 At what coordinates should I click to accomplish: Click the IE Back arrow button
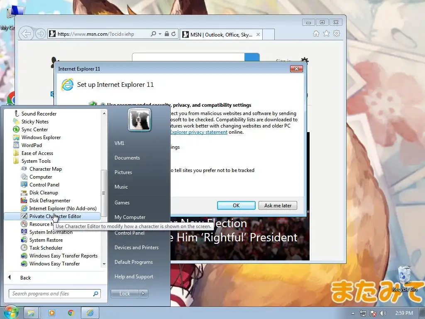point(26,34)
